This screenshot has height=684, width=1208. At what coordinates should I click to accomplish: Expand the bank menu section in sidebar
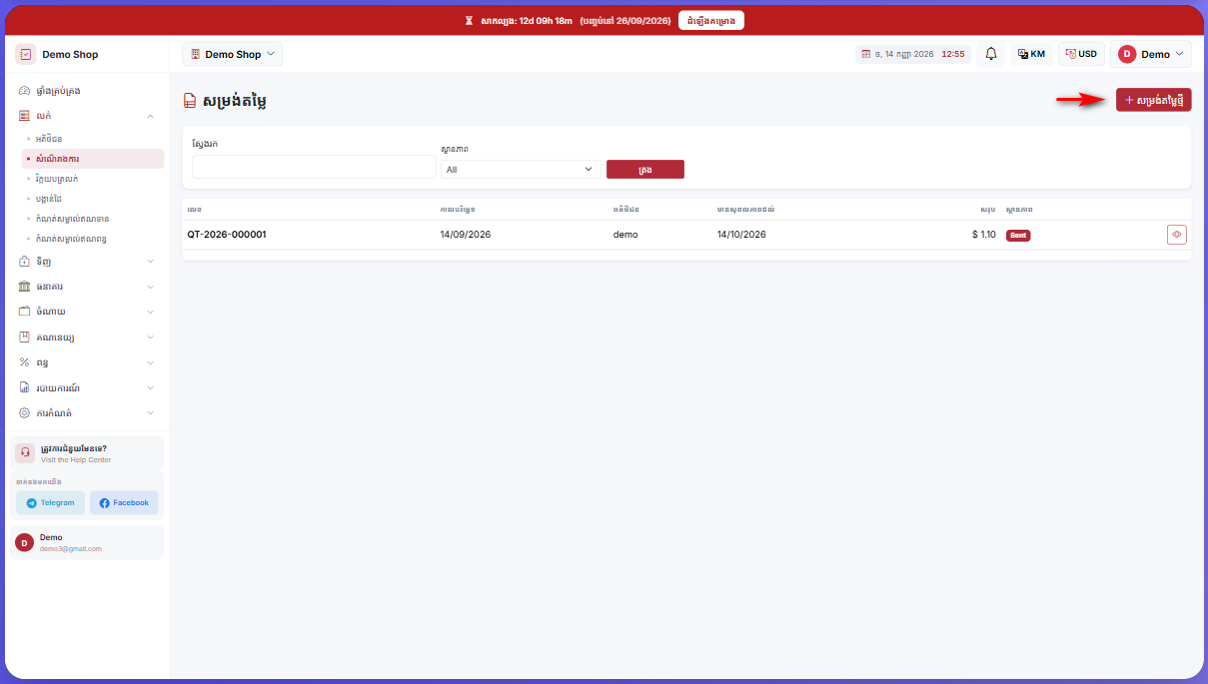[88, 286]
